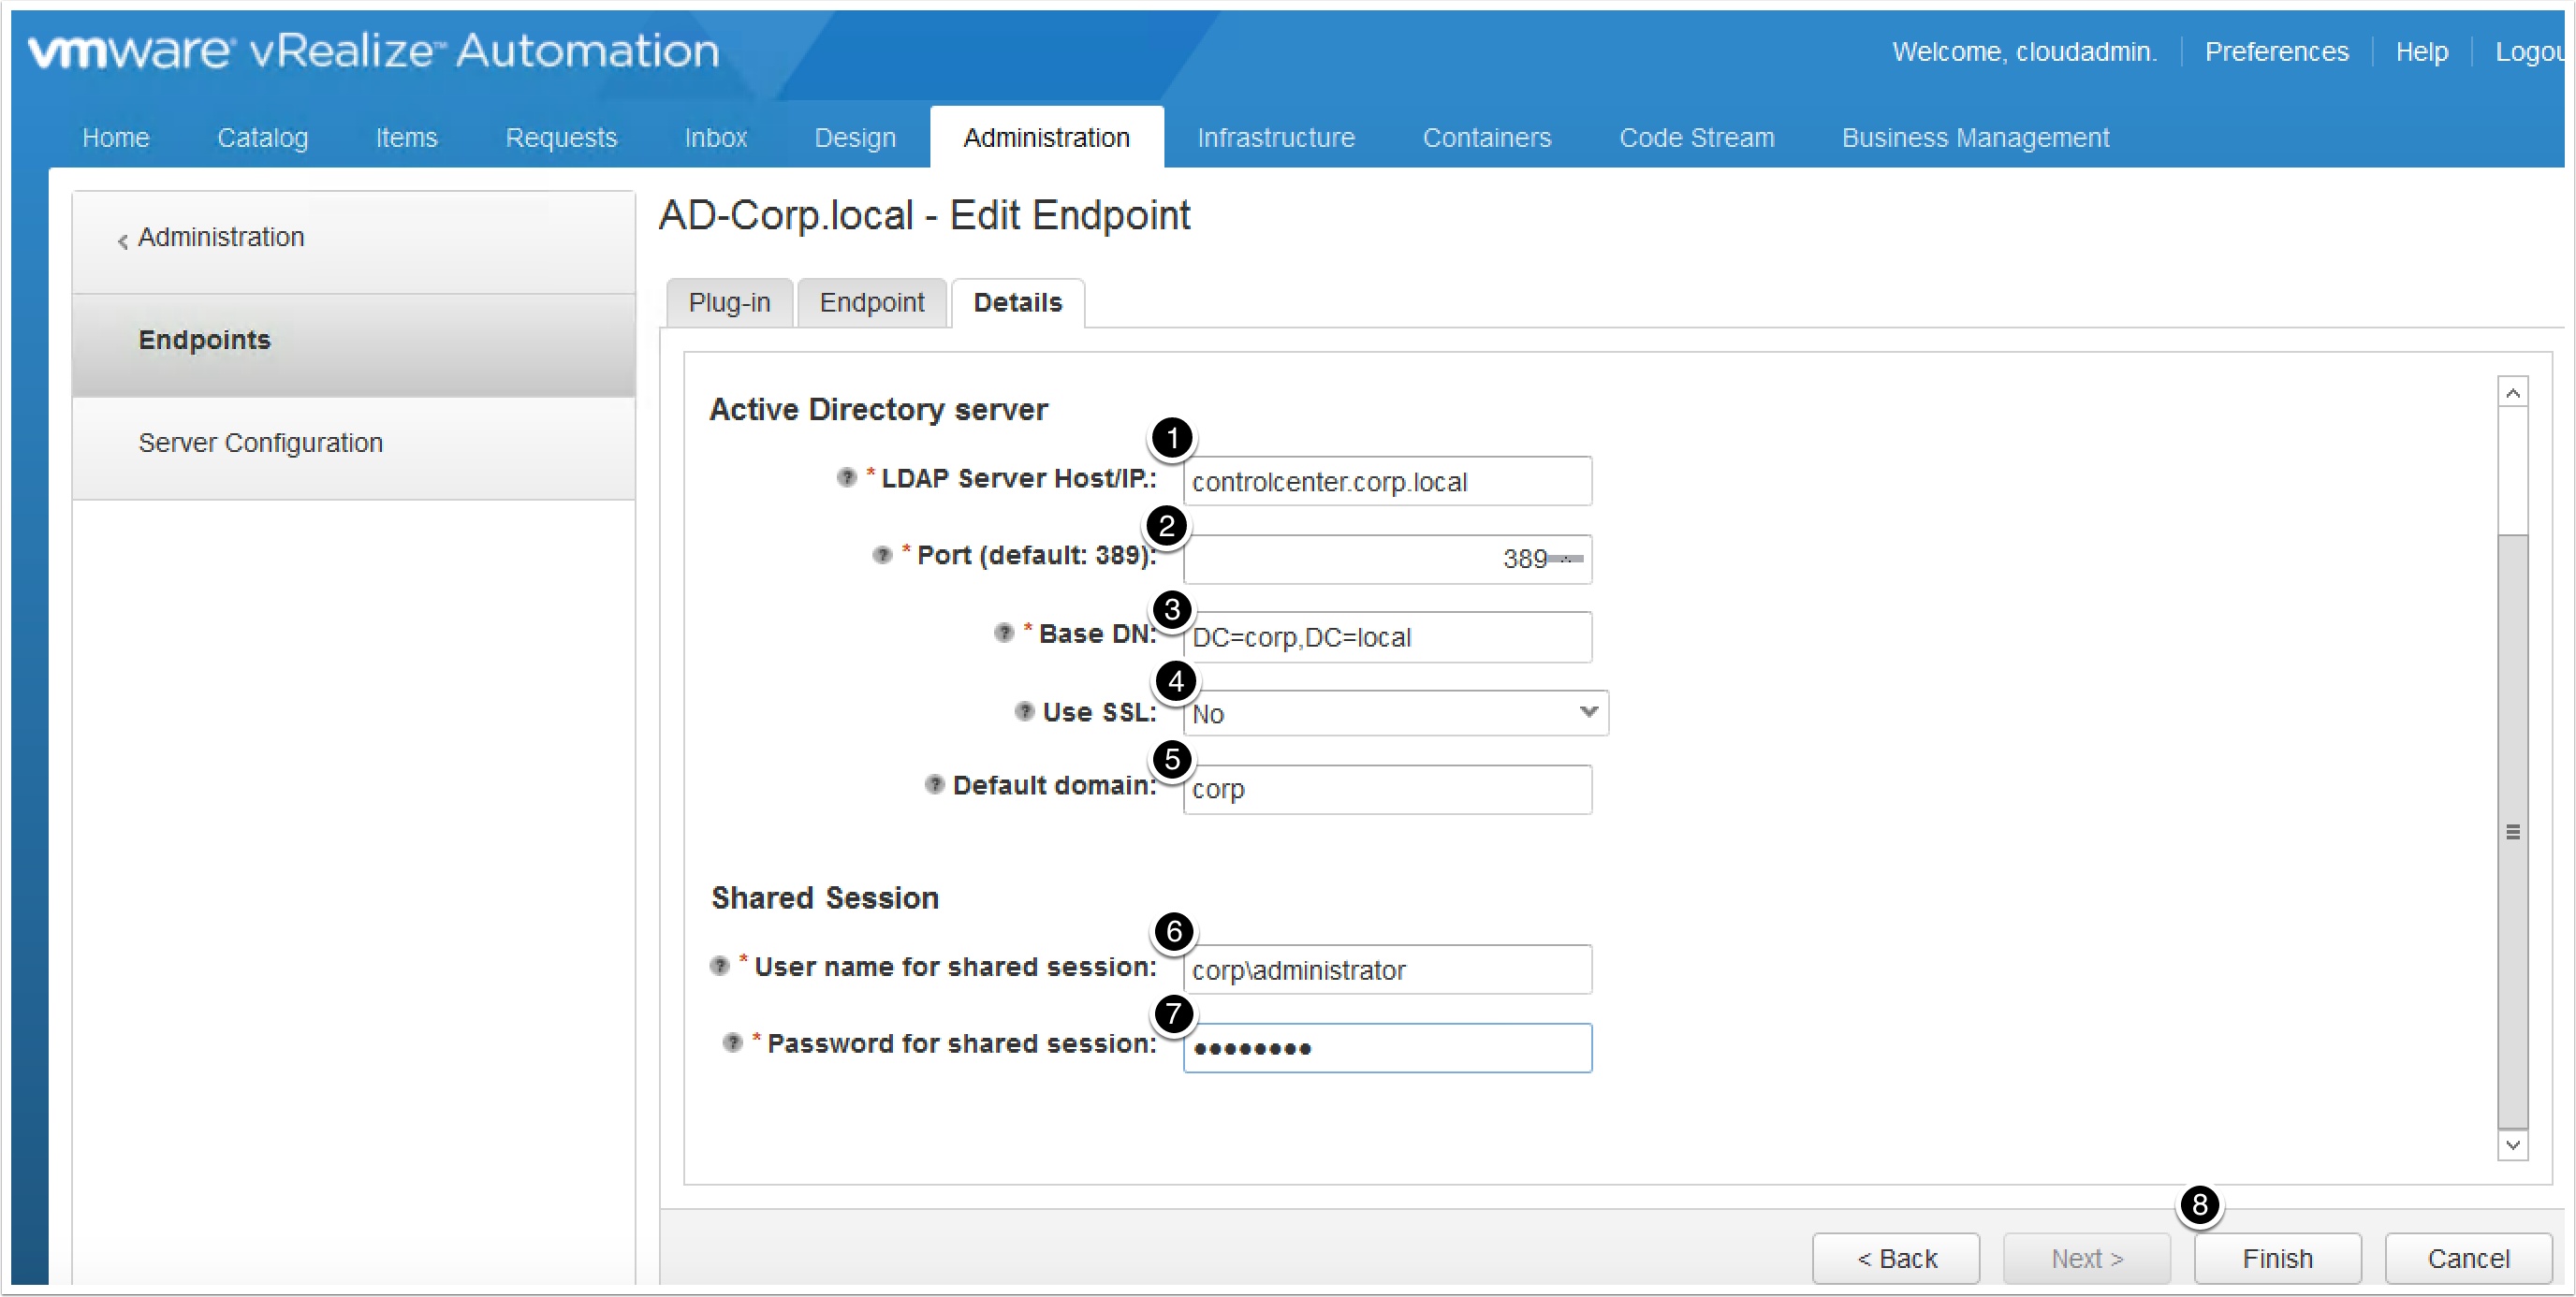Click the Logout link

click(x=2529, y=51)
